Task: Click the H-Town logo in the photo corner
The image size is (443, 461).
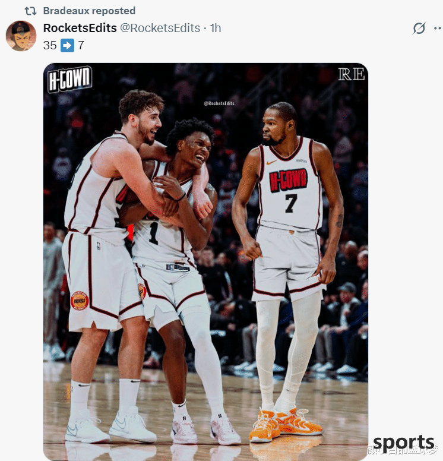Action: click(69, 79)
